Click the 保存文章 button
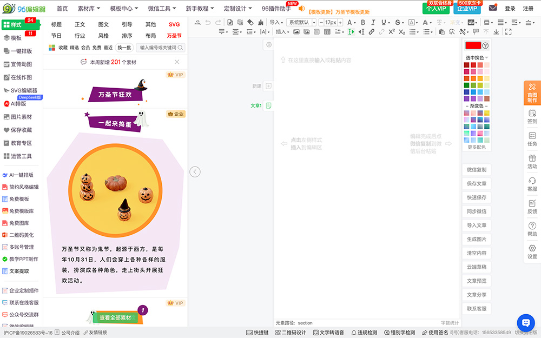This screenshot has height=338, width=541. click(x=476, y=183)
